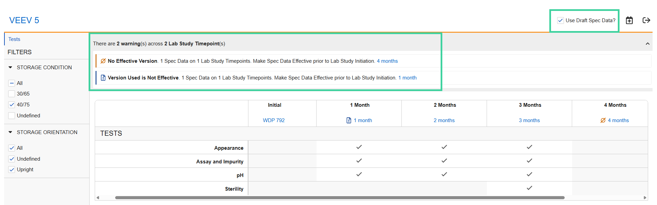Screen dimensions: 657x205
Task: Deselect the Upright storage orientation checkbox
Action: pos(12,170)
